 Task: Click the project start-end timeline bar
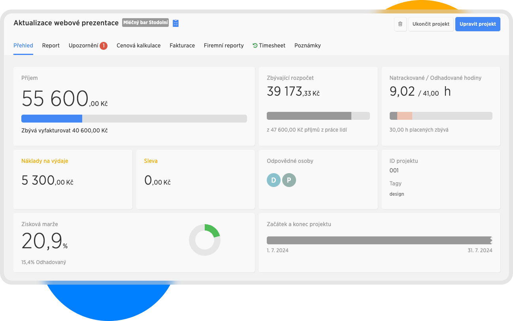tap(379, 240)
